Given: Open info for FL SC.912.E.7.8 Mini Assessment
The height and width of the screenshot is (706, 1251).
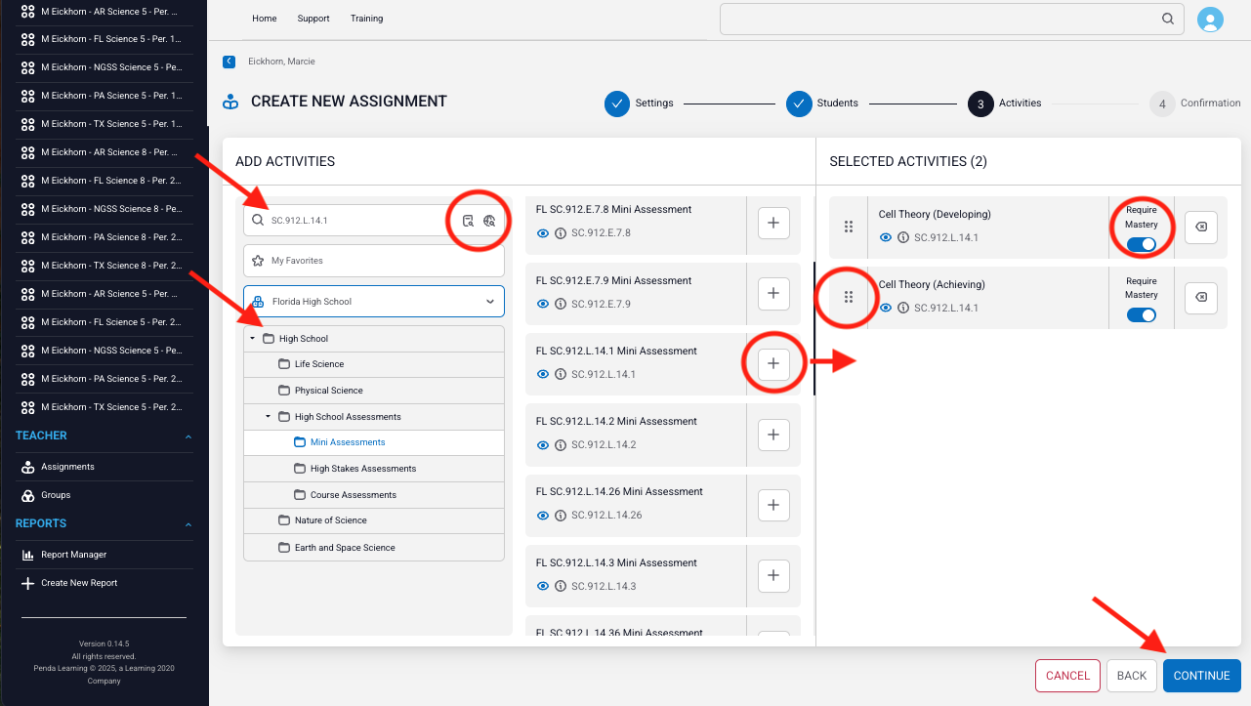Looking at the screenshot, I should point(561,233).
